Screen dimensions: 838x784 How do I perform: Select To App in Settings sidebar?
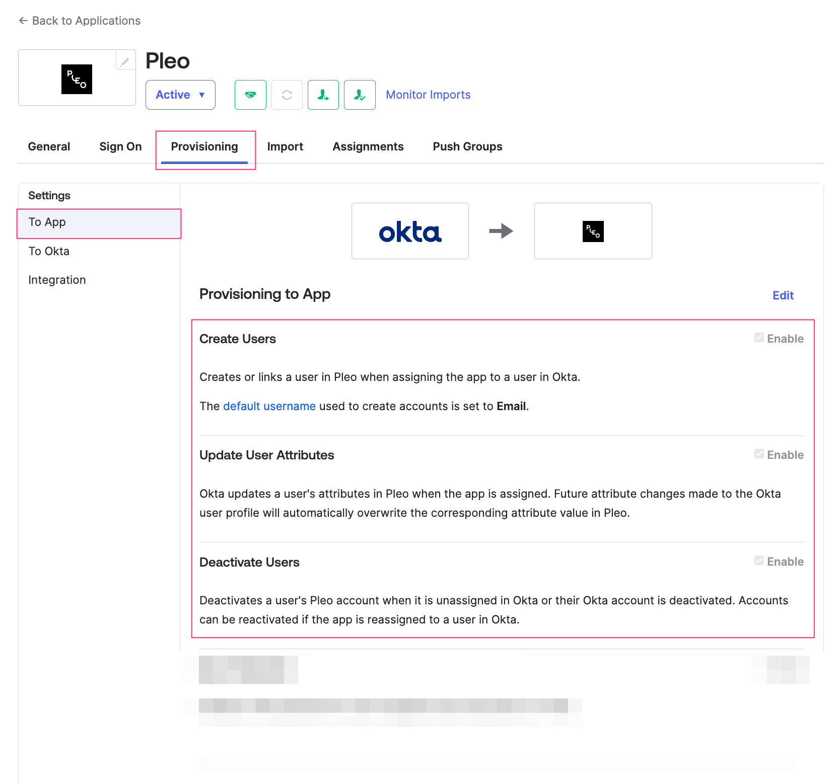[99, 222]
